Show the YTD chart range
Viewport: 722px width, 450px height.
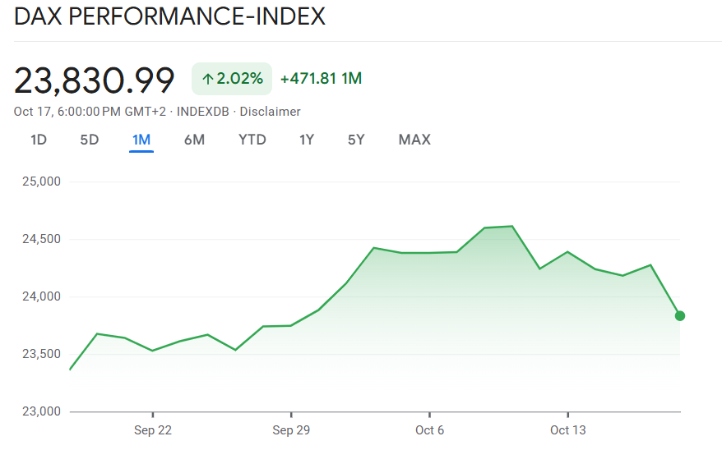(x=252, y=140)
